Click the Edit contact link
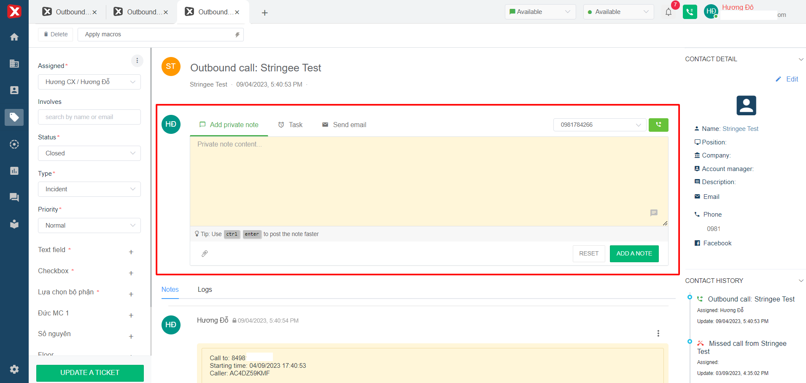Viewport: 806px width, 383px height. tap(787, 79)
